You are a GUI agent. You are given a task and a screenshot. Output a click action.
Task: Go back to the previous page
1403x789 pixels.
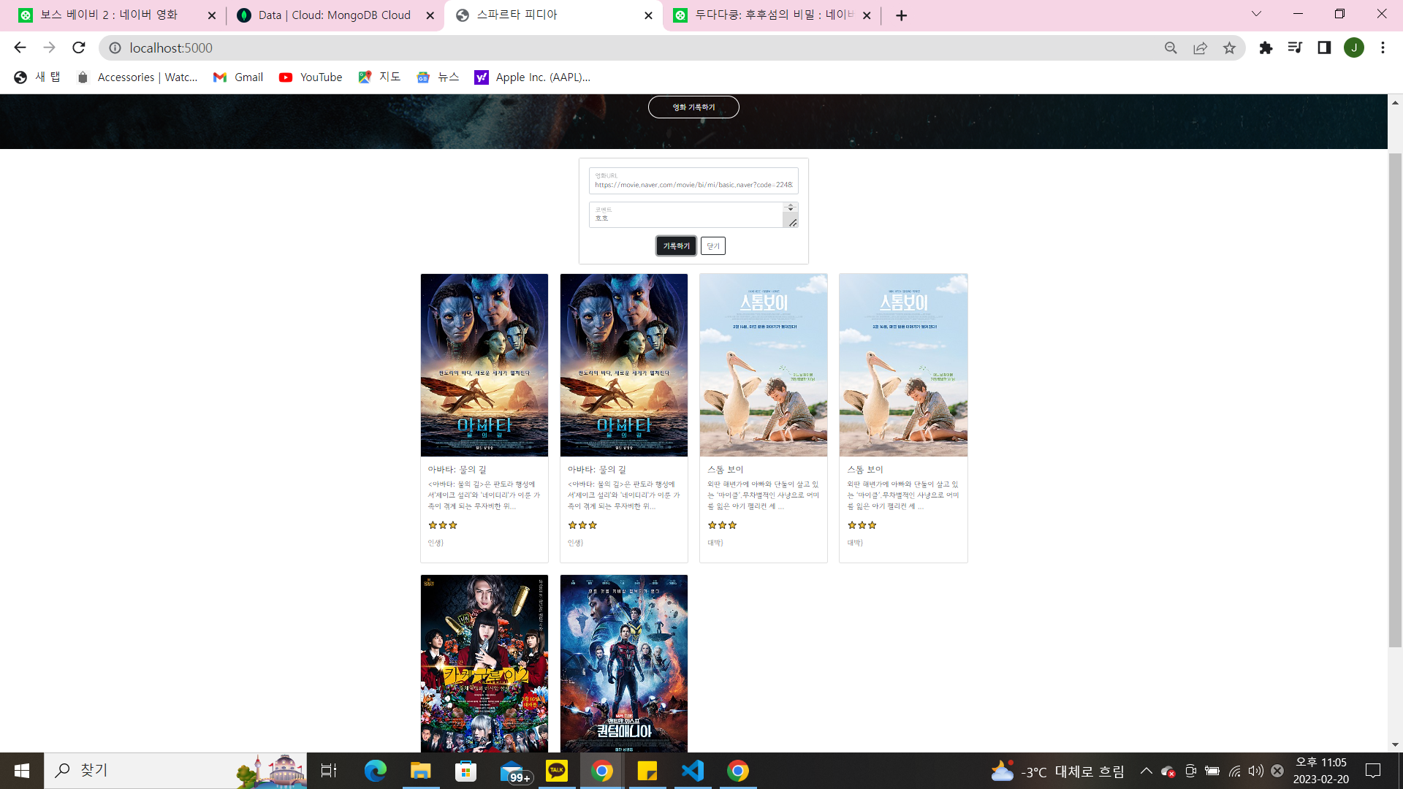point(20,47)
